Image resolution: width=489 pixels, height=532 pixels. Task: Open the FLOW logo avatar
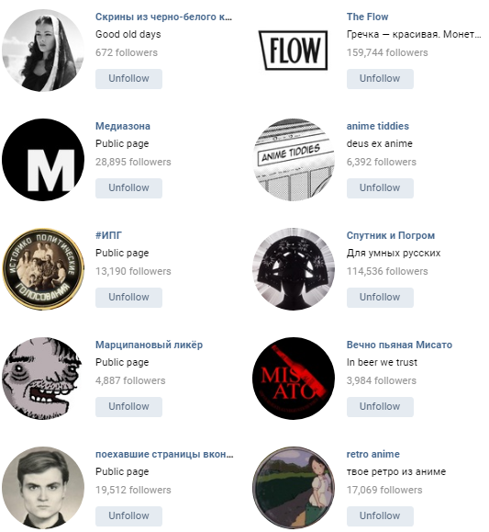coord(294,51)
